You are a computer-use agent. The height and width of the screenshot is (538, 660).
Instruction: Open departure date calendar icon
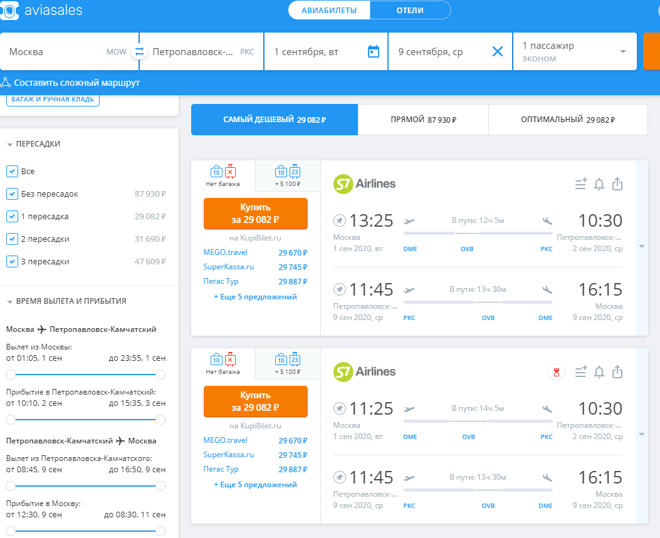tap(374, 51)
